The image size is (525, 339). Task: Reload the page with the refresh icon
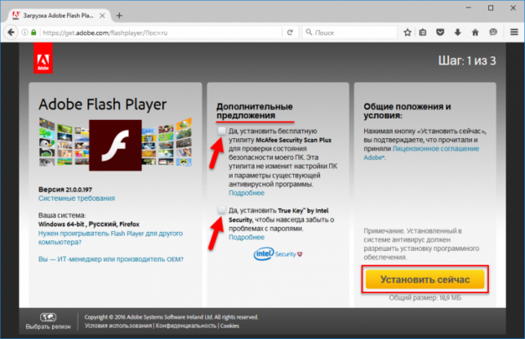290,33
